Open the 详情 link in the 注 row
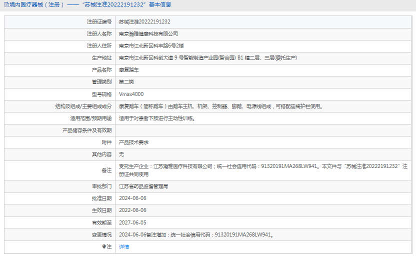Screen dimensions: 416x257 [124, 247]
